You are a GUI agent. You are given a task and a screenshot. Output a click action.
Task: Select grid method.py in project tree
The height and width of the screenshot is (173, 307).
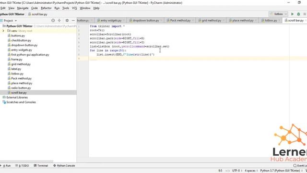21,64
